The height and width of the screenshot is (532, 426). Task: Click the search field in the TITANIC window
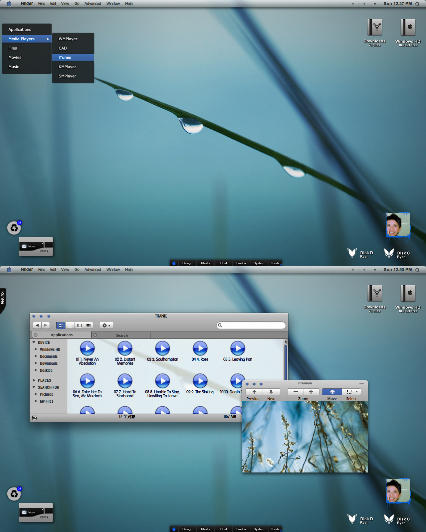coord(251,325)
